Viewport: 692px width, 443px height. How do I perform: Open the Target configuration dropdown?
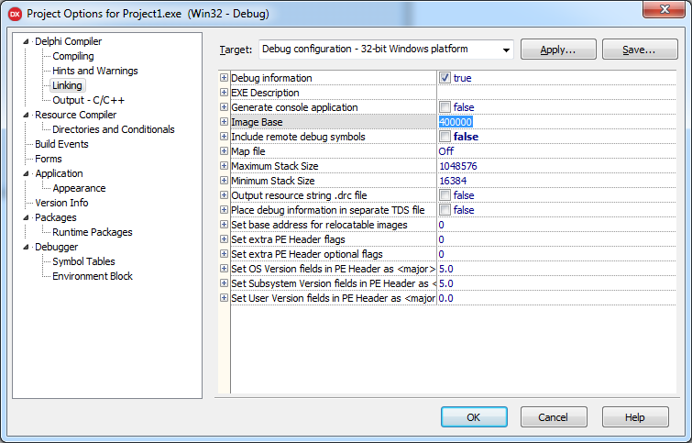coord(506,50)
